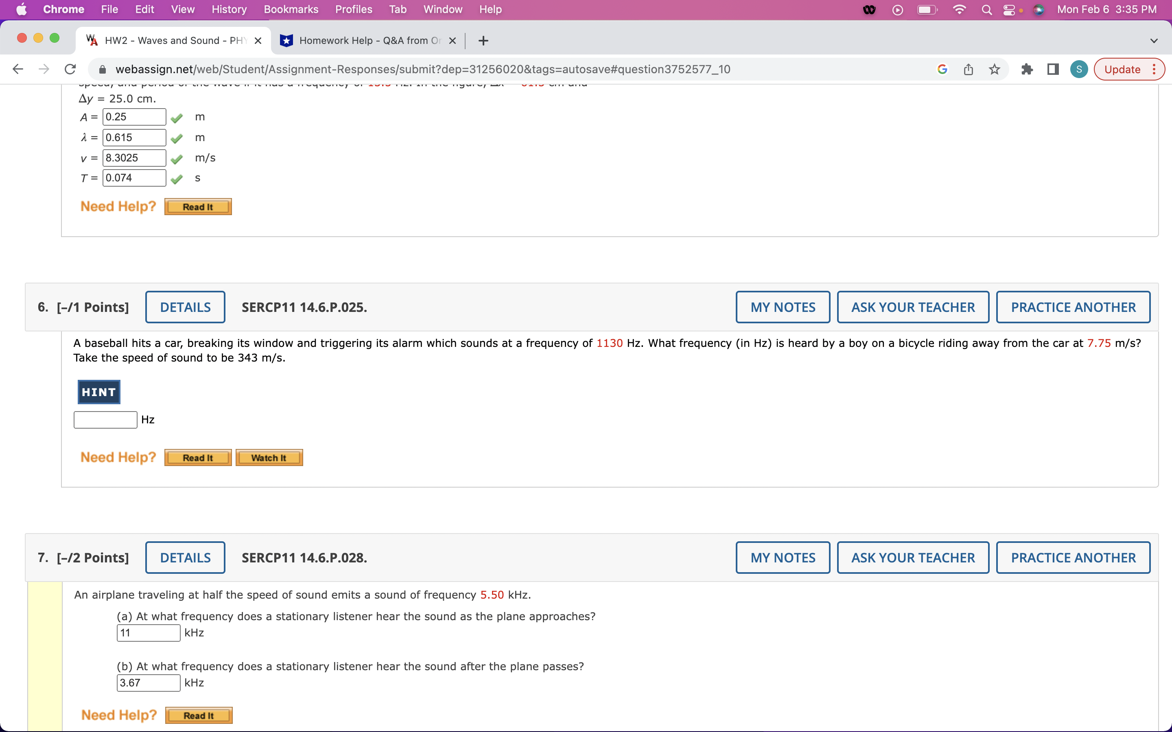
Task: Open Chrome's three-dot menu
Action: [x=1154, y=69]
